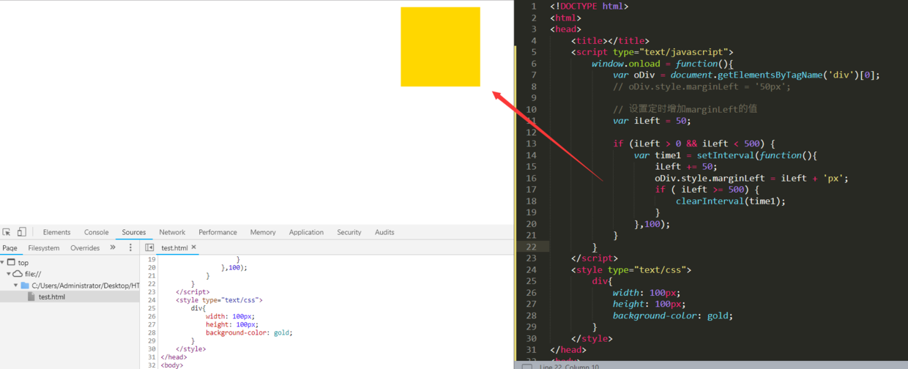Open the Performance tab

point(217,232)
